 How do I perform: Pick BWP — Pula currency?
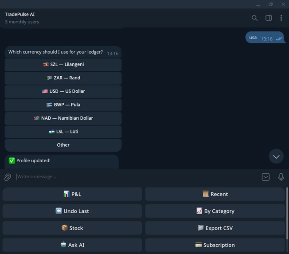63,105
